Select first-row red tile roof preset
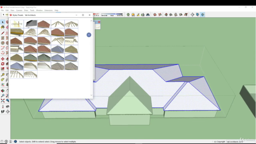Image resolution: width=256 pixels, height=144 pixels. click(44, 24)
